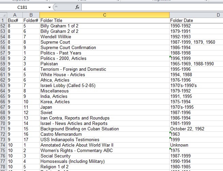Click the Box# header cell

(x=15, y=20)
